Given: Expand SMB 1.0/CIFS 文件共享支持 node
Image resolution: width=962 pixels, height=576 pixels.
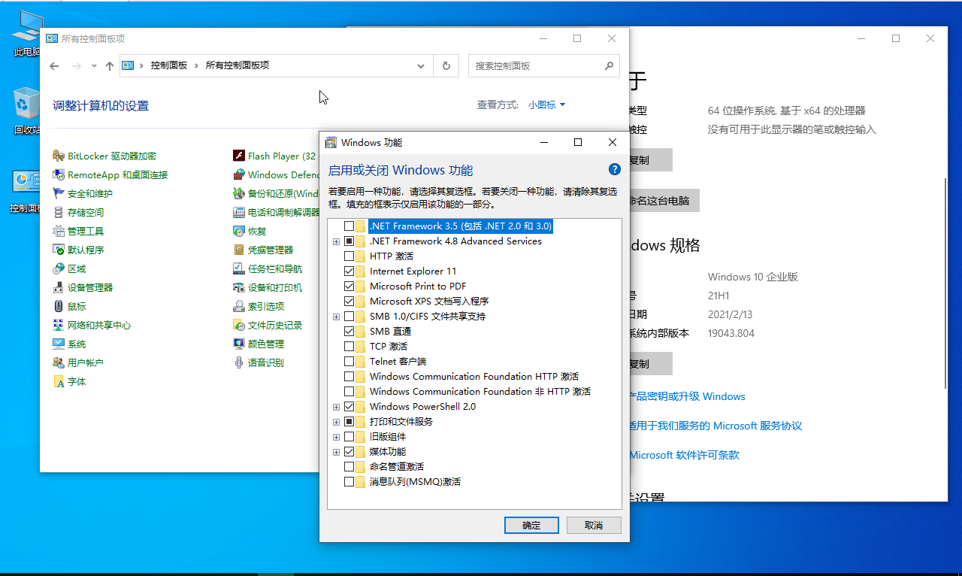Looking at the screenshot, I should [x=336, y=317].
